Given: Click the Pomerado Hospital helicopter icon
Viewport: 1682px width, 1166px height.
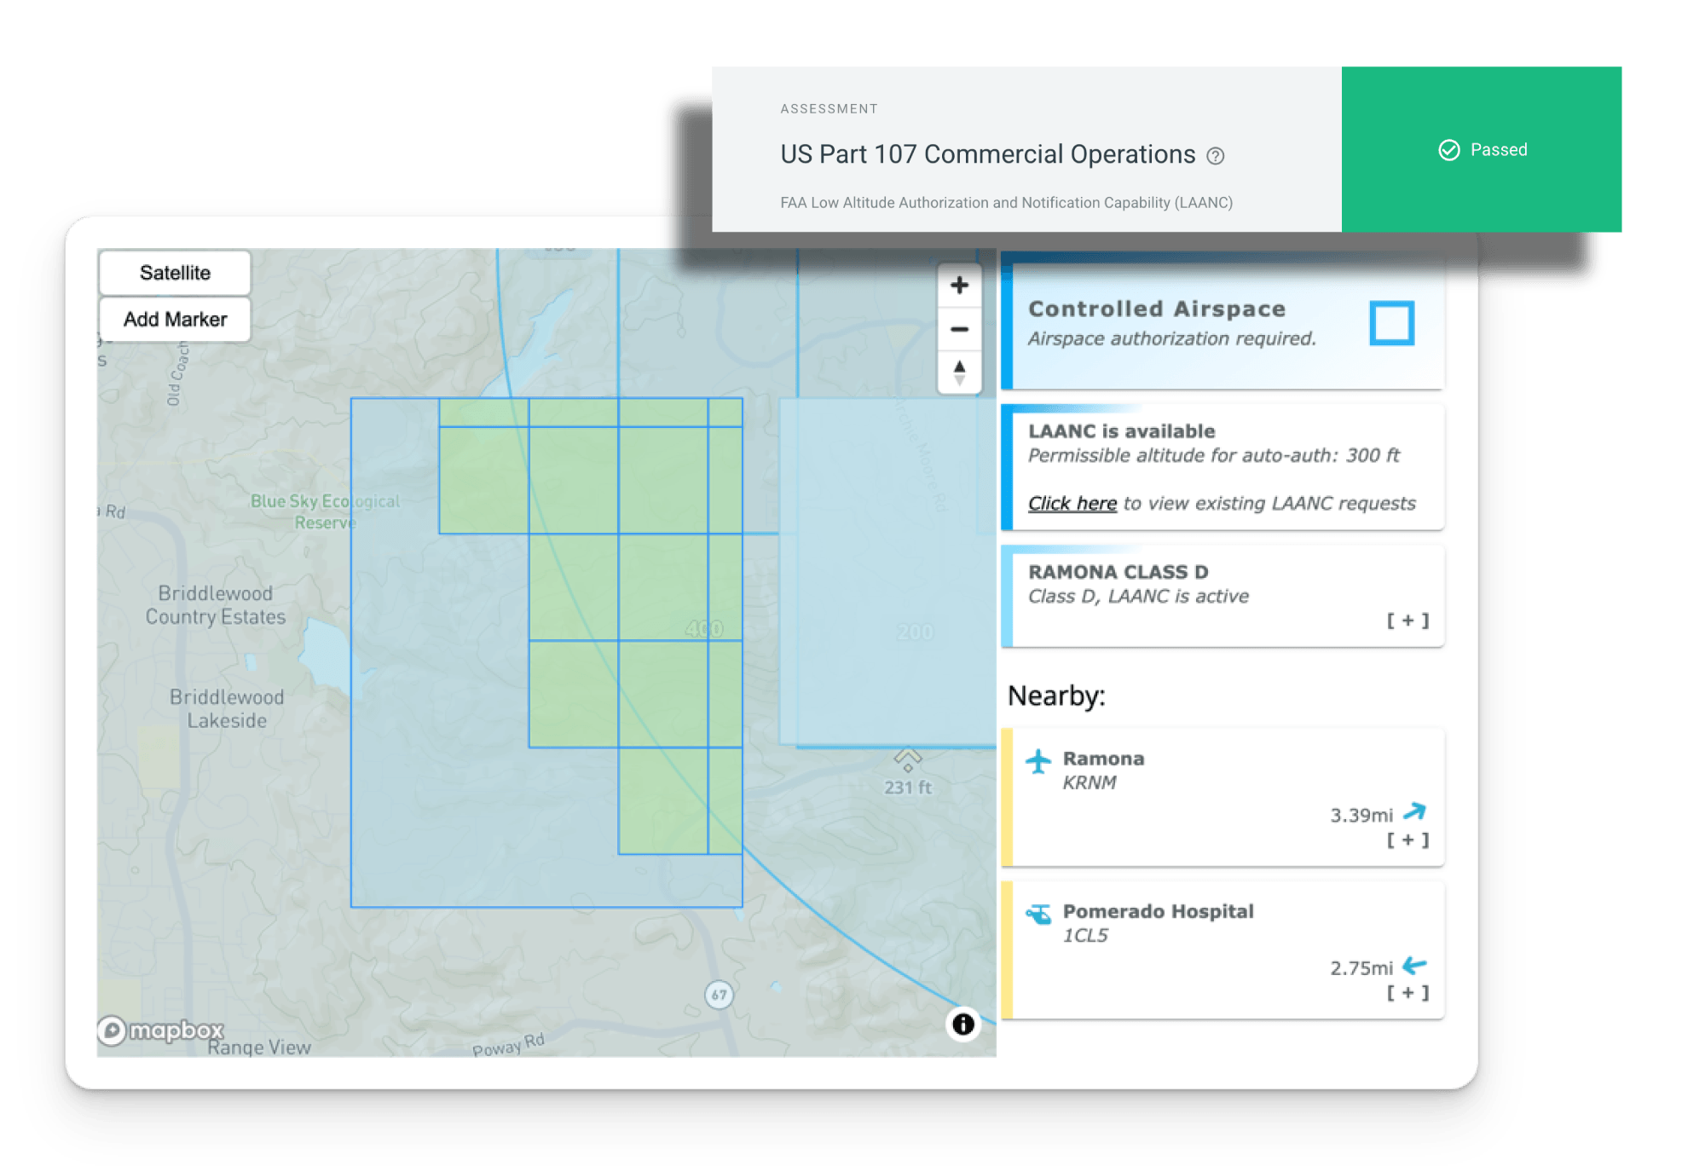Looking at the screenshot, I should pos(1038,915).
